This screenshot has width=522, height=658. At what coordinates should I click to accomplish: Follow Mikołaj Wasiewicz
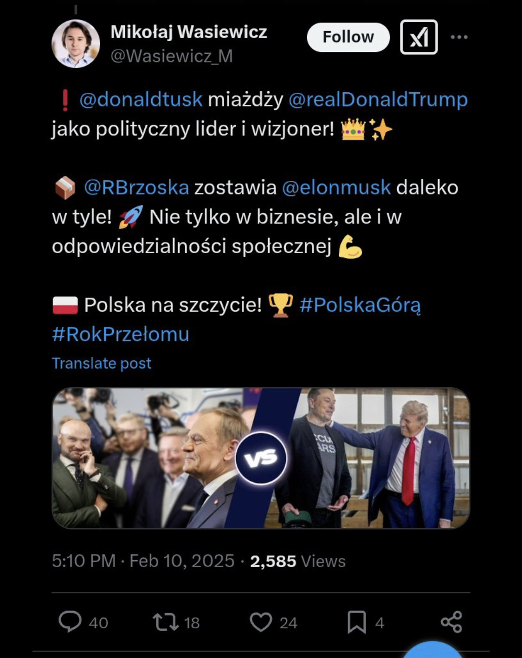point(348,37)
